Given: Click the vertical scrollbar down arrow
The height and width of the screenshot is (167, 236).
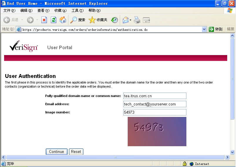Looking at the screenshot, I should [x=232, y=152].
